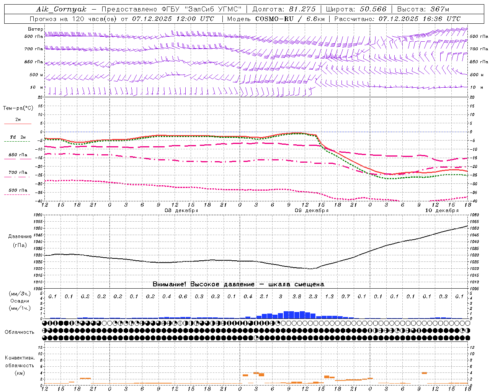Click Модель COSMO-RU / 6.6км text
This screenshot has width=490, height=392.
pos(276,19)
